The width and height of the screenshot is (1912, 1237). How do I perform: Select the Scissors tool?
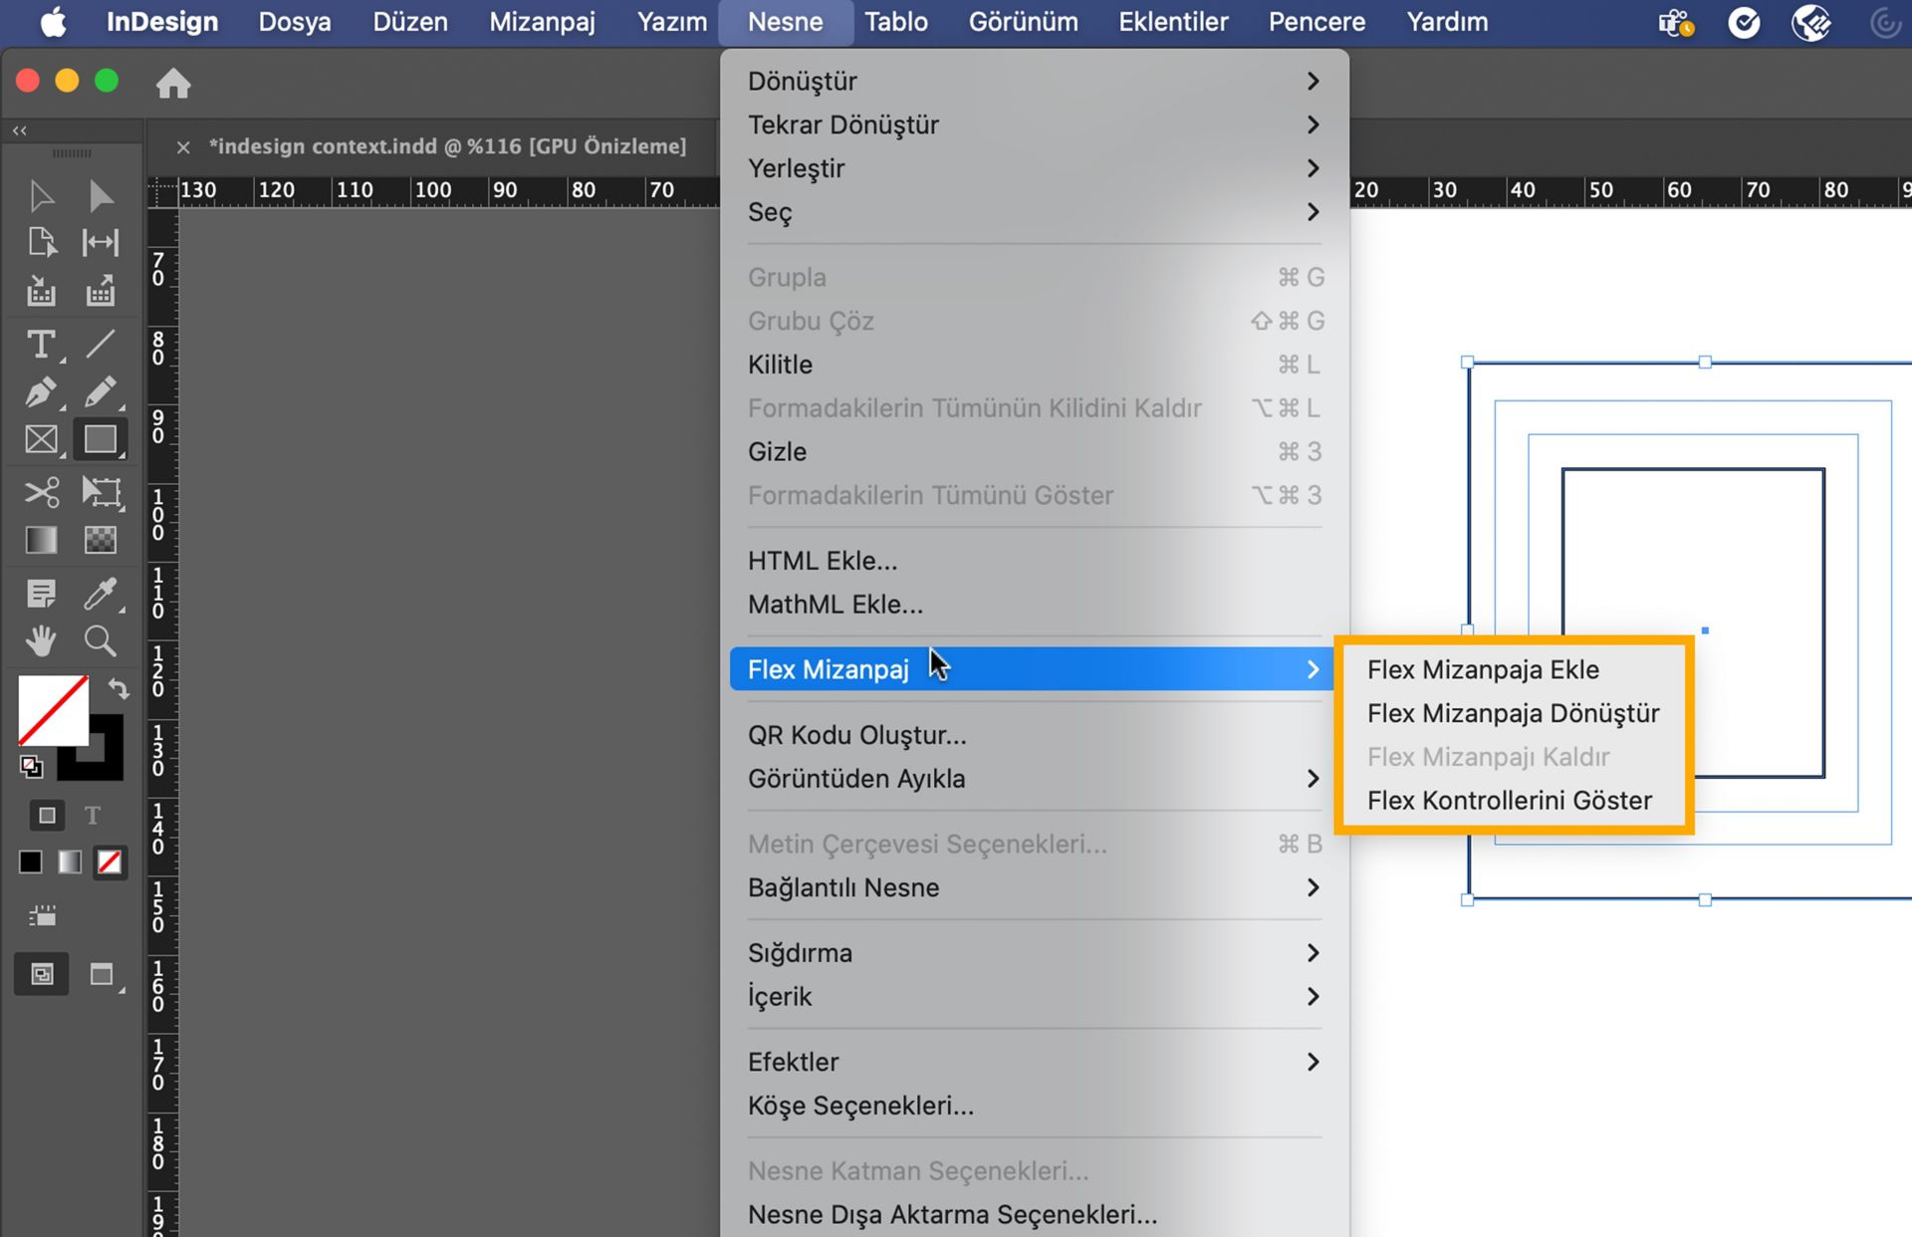pyautogui.click(x=41, y=492)
